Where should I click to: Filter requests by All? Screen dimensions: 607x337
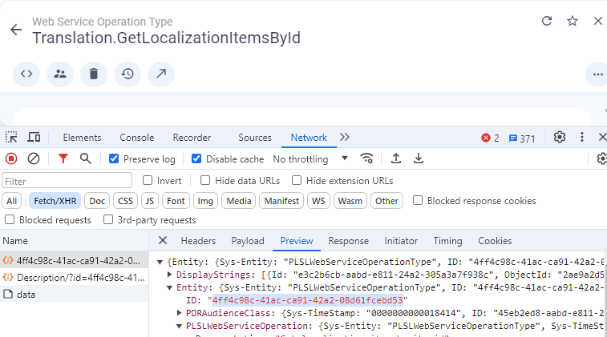(x=11, y=201)
